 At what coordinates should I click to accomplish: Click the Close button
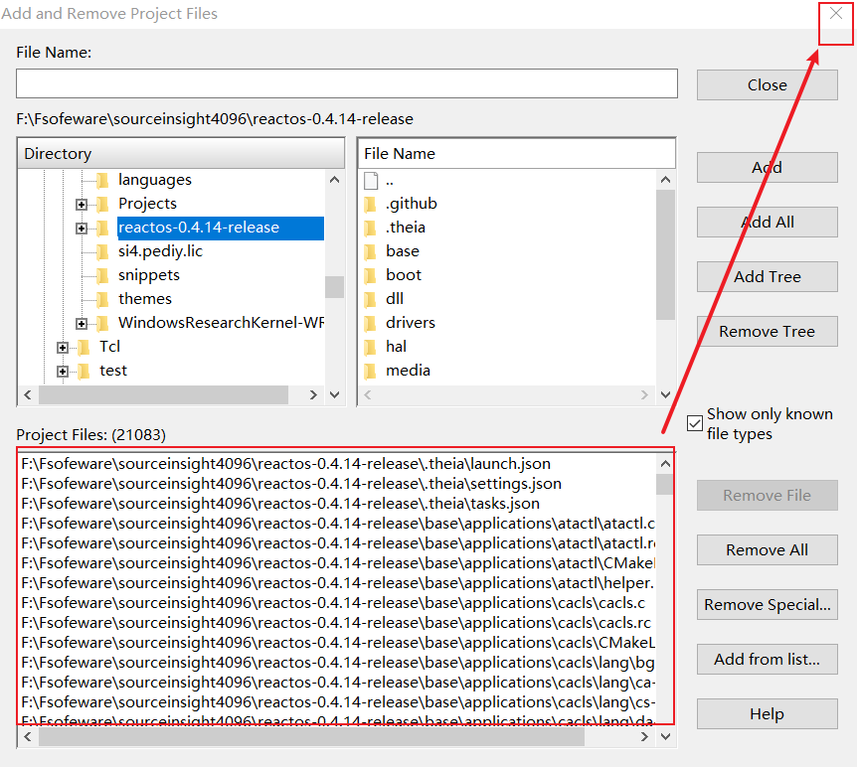pyautogui.click(x=767, y=84)
